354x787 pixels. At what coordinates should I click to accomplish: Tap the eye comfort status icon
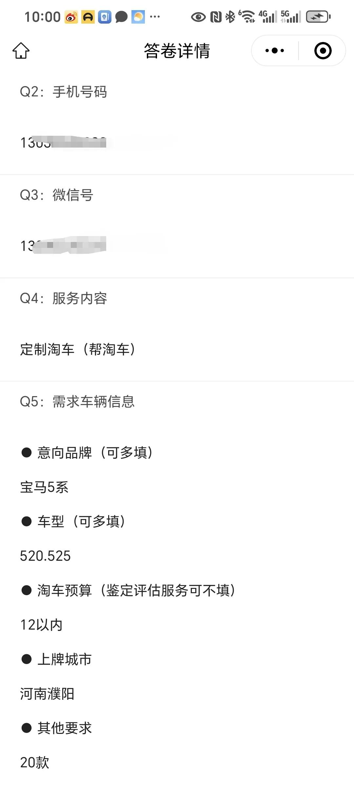coord(198,17)
